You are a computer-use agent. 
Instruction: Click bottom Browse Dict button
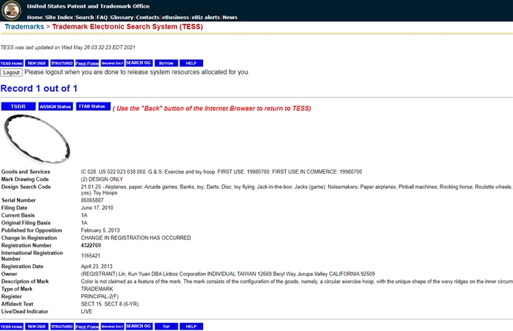[112, 326]
